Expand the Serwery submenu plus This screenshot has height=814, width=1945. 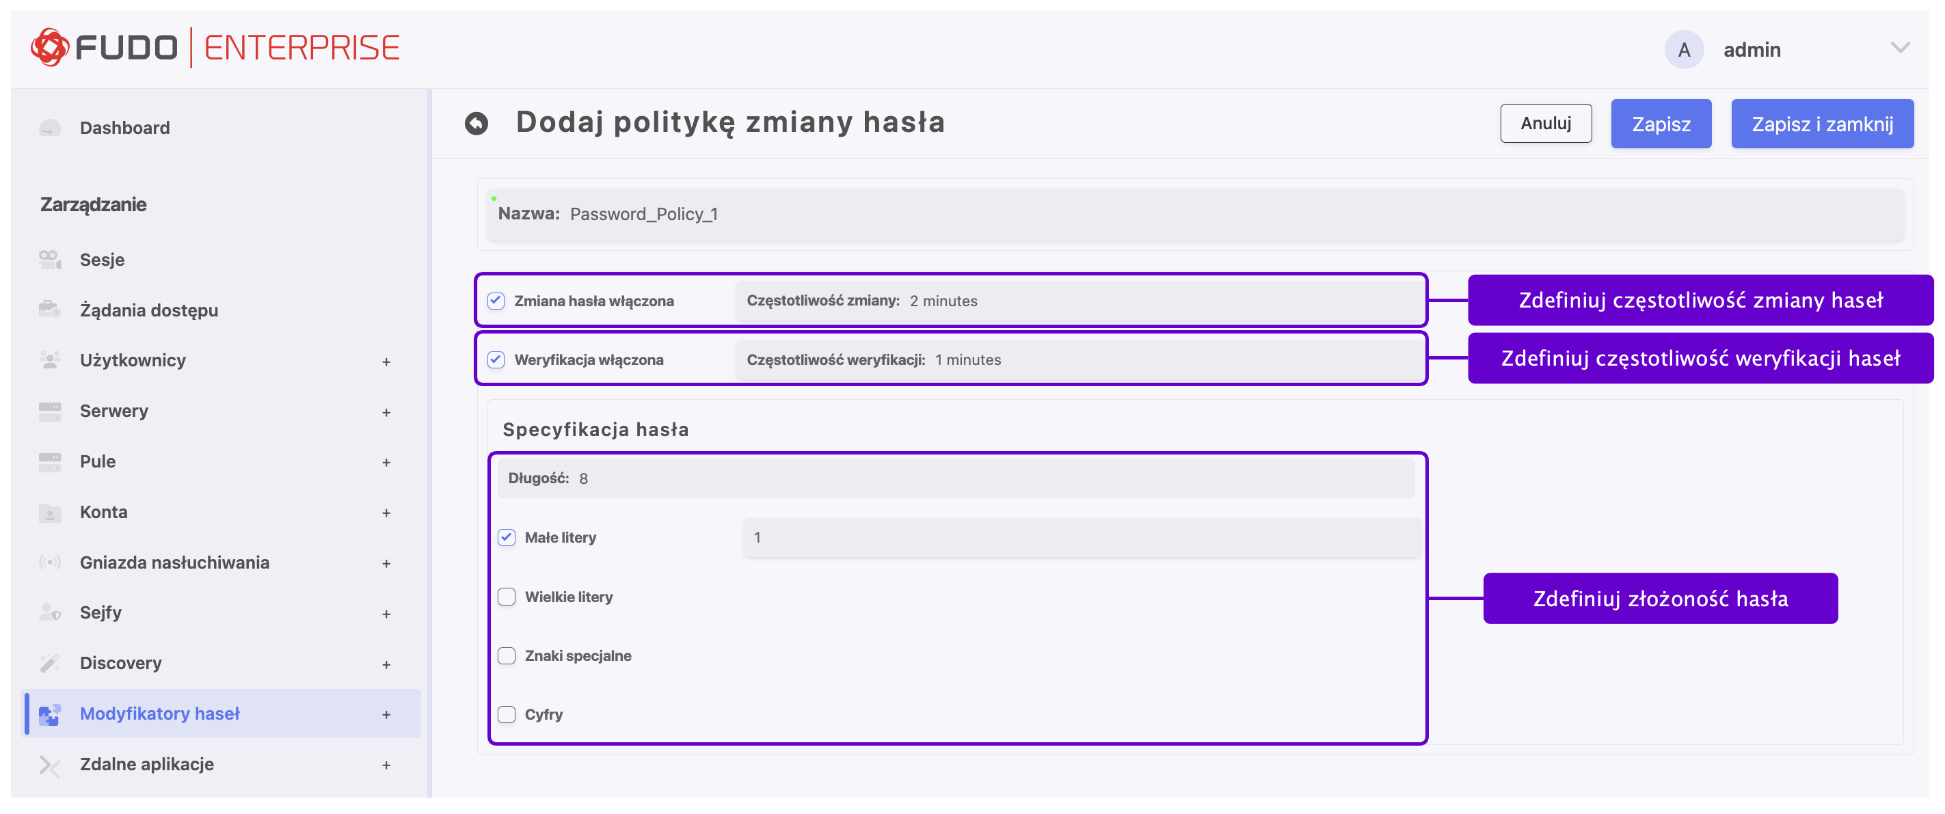point(386,412)
